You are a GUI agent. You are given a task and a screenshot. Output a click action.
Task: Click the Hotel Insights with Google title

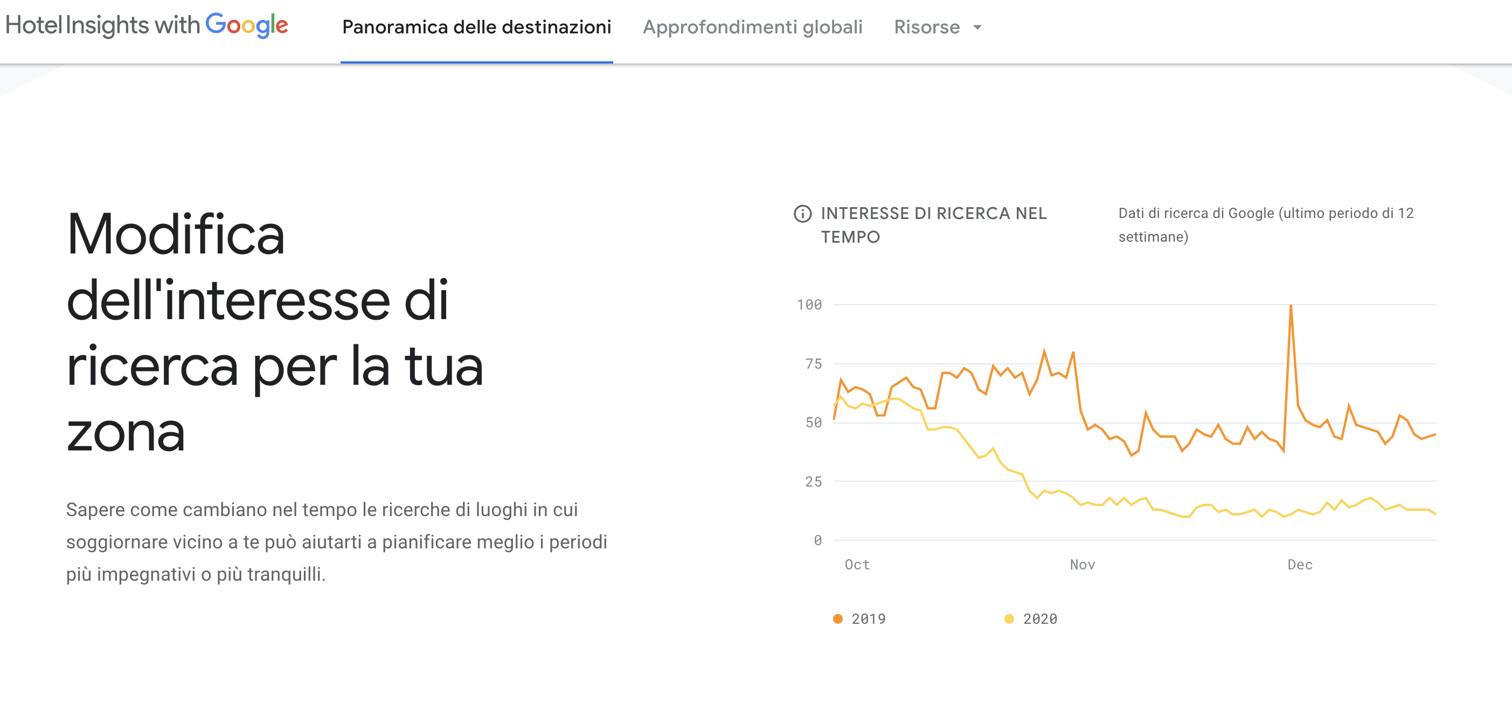point(147,25)
